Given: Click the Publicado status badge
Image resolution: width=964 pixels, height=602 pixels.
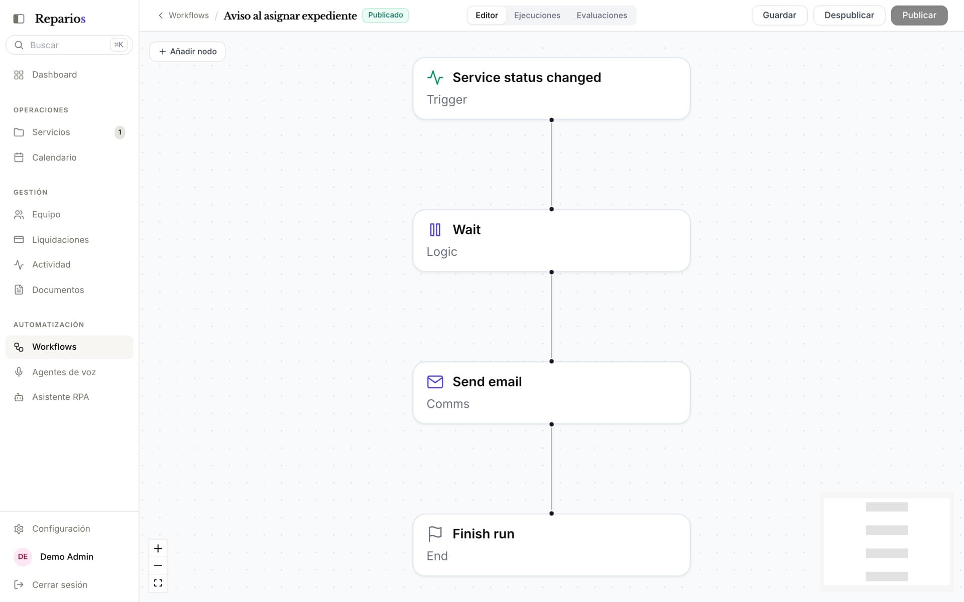Looking at the screenshot, I should pyautogui.click(x=385, y=16).
